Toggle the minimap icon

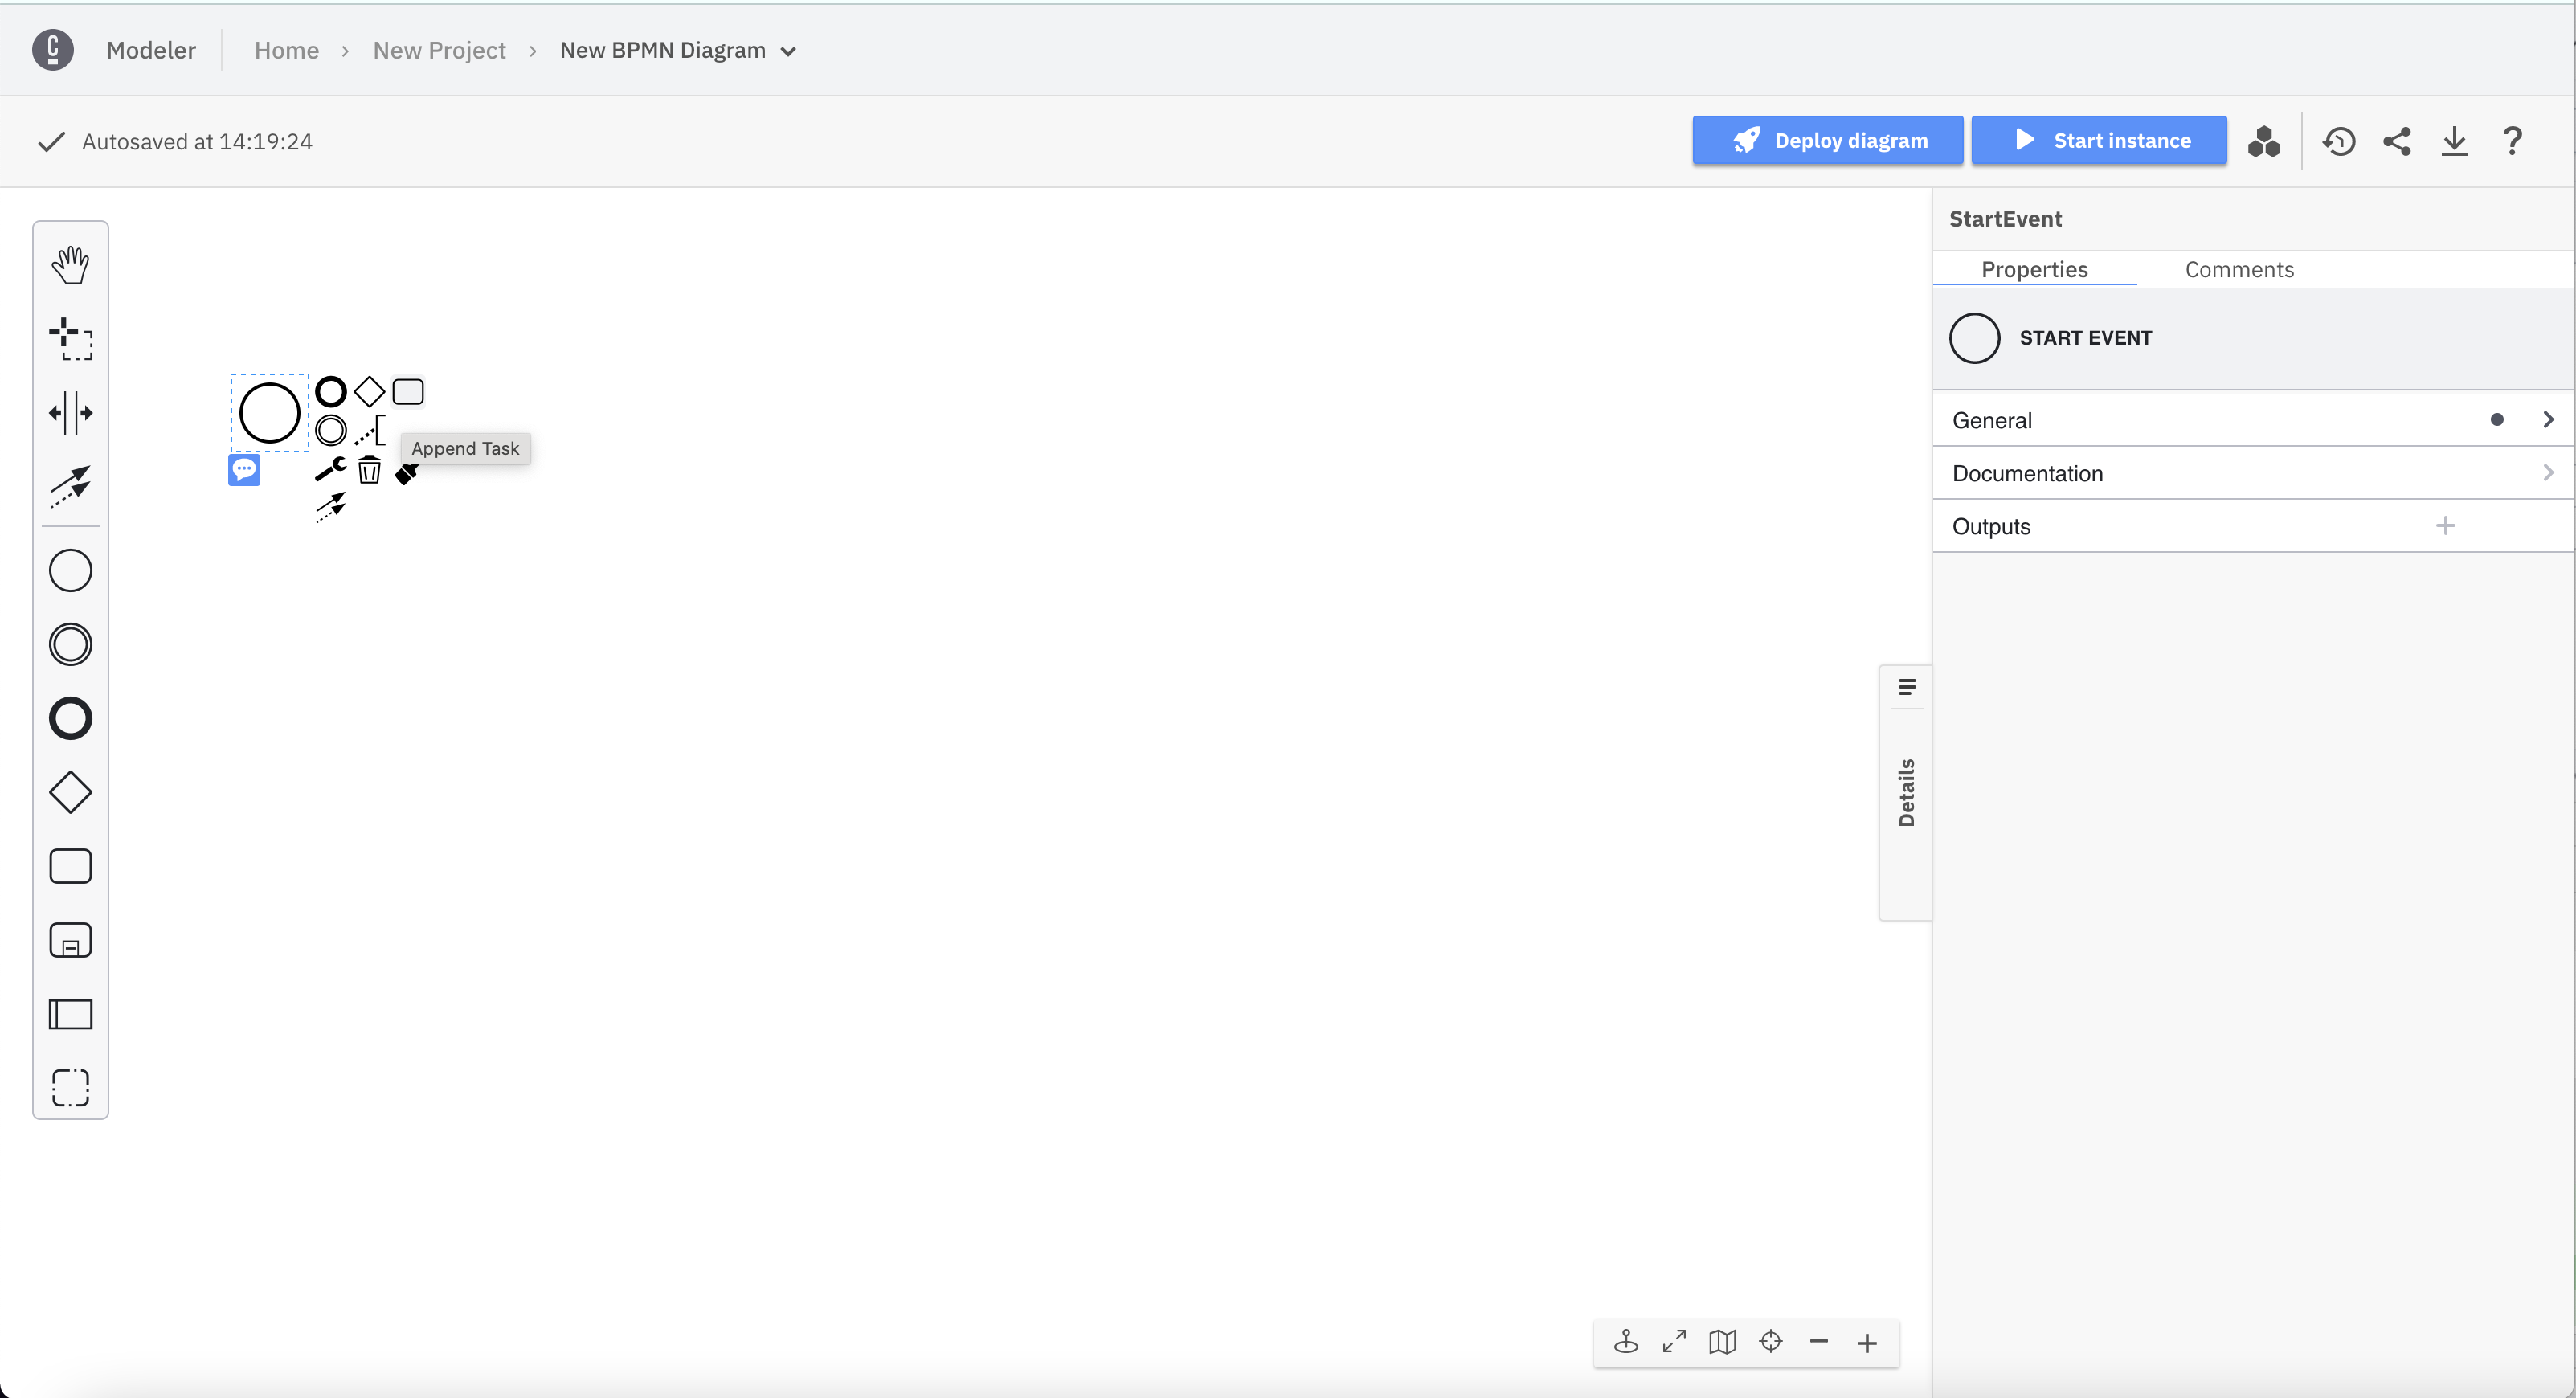(1722, 1342)
